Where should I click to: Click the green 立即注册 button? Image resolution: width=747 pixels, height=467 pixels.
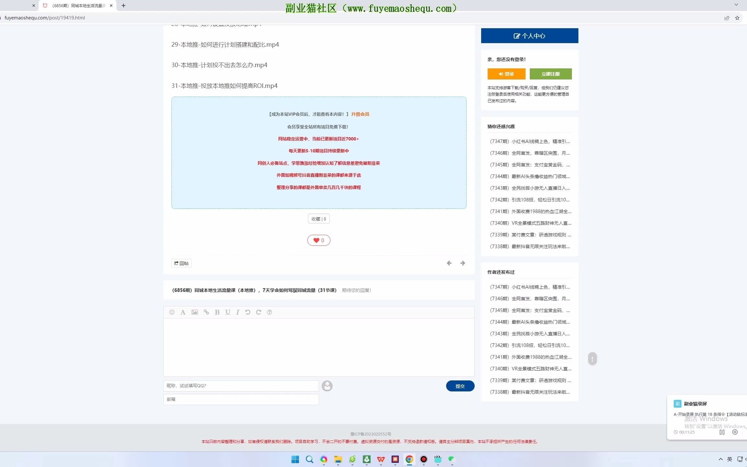pos(551,74)
